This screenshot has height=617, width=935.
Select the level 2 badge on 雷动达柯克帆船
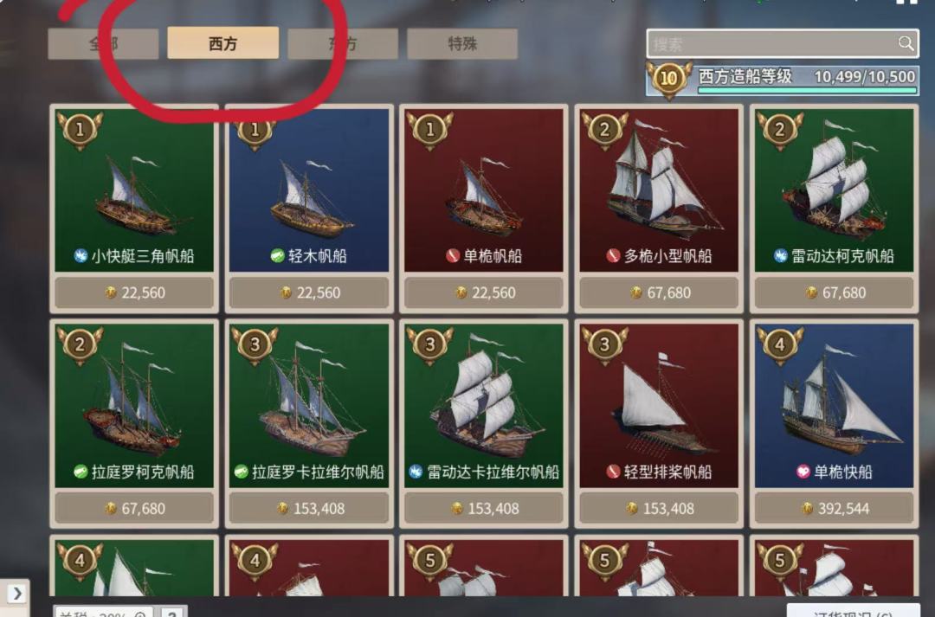point(779,129)
